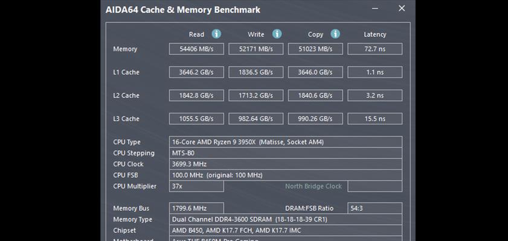Select the Memory Copy 51023 MB/s field
This screenshot has width=508, height=241.
pos(315,49)
